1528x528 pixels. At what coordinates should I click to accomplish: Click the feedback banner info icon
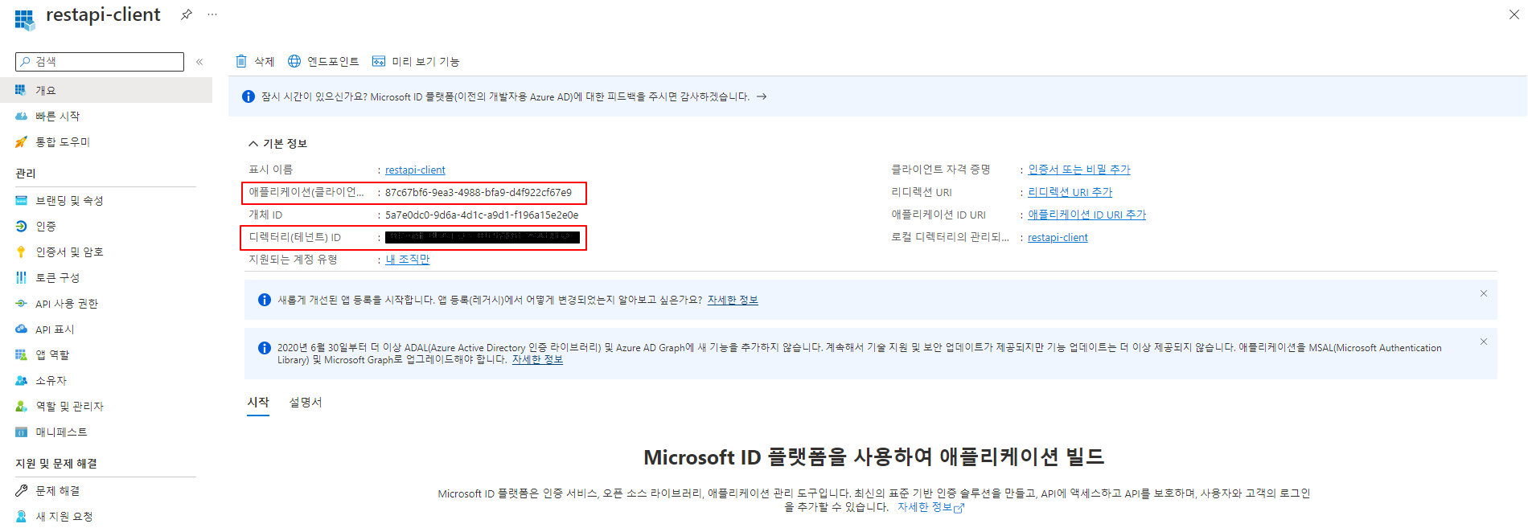pyautogui.click(x=249, y=96)
